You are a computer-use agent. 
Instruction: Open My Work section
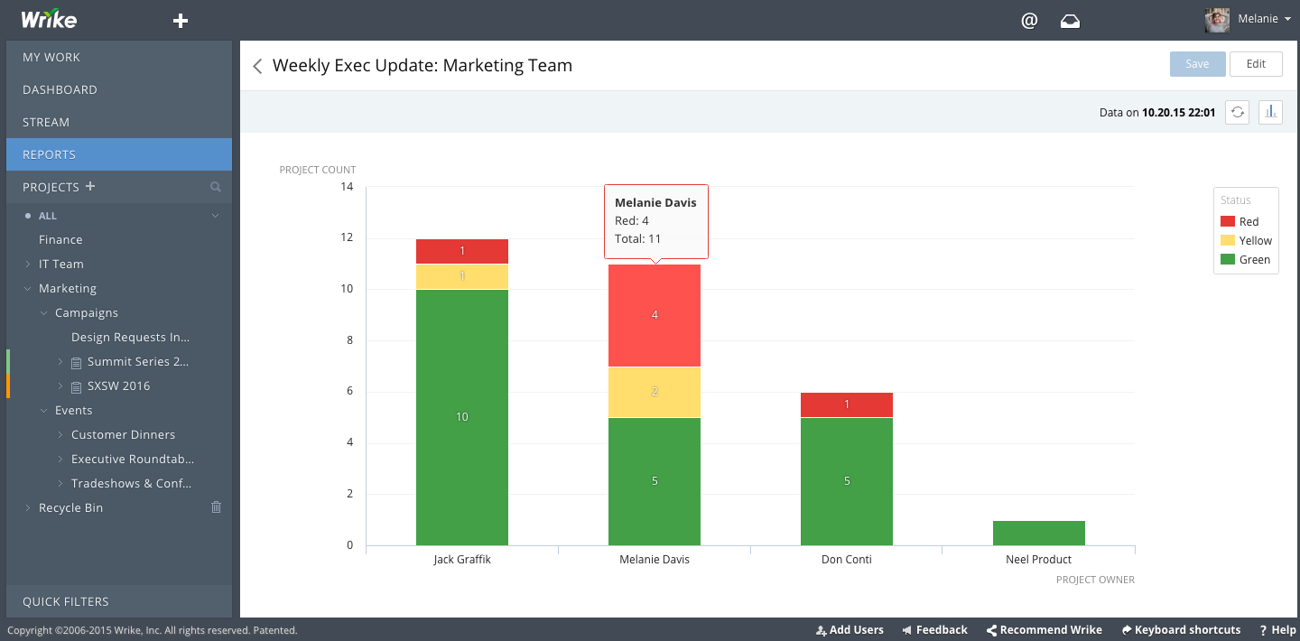click(x=119, y=57)
